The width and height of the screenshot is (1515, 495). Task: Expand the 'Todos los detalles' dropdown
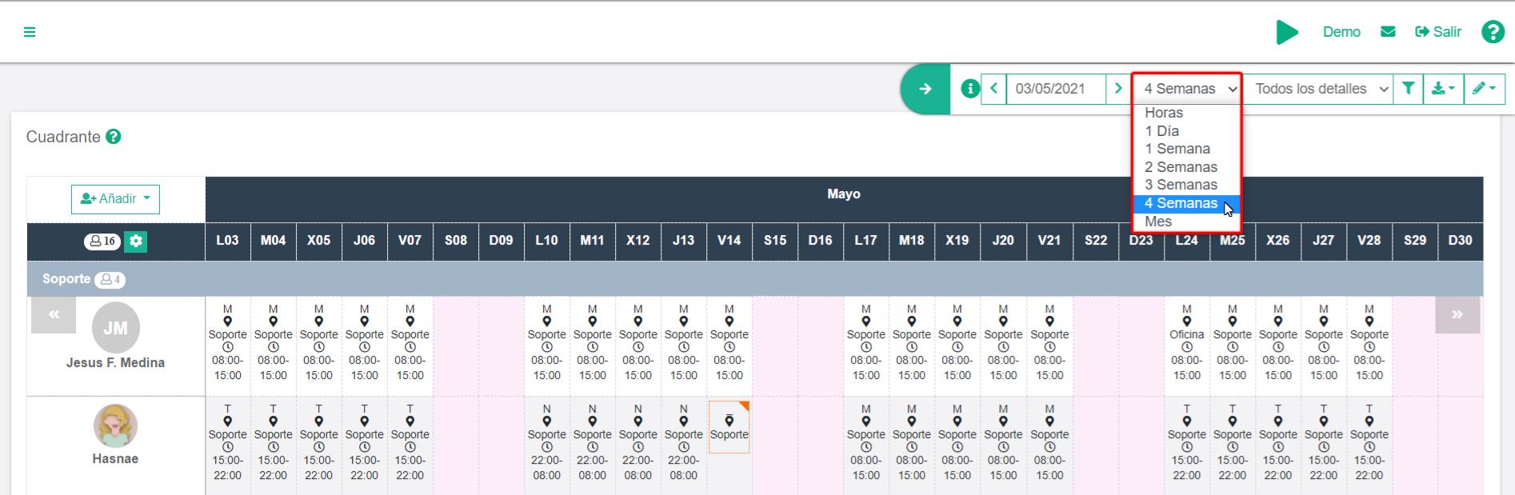click(1321, 89)
